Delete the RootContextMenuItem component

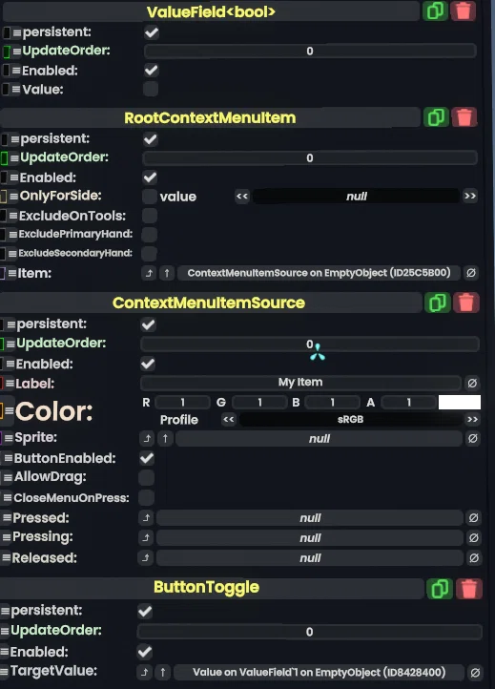pos(464,117)
